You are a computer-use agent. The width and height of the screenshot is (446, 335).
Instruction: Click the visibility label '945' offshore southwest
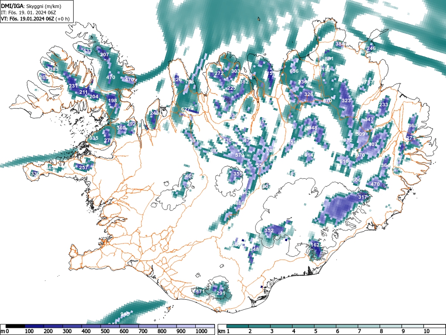[125, 314]
